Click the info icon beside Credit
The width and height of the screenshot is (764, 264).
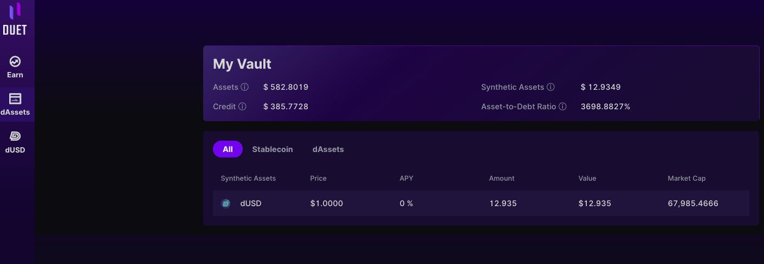(242, 107)
